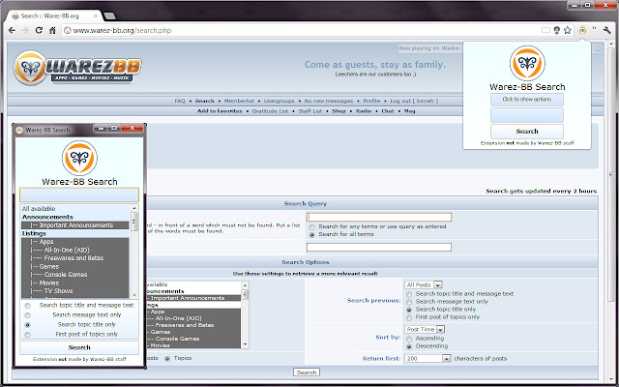Open the Search navigation link
The image size is (619, 387).
tap(204, 101)
